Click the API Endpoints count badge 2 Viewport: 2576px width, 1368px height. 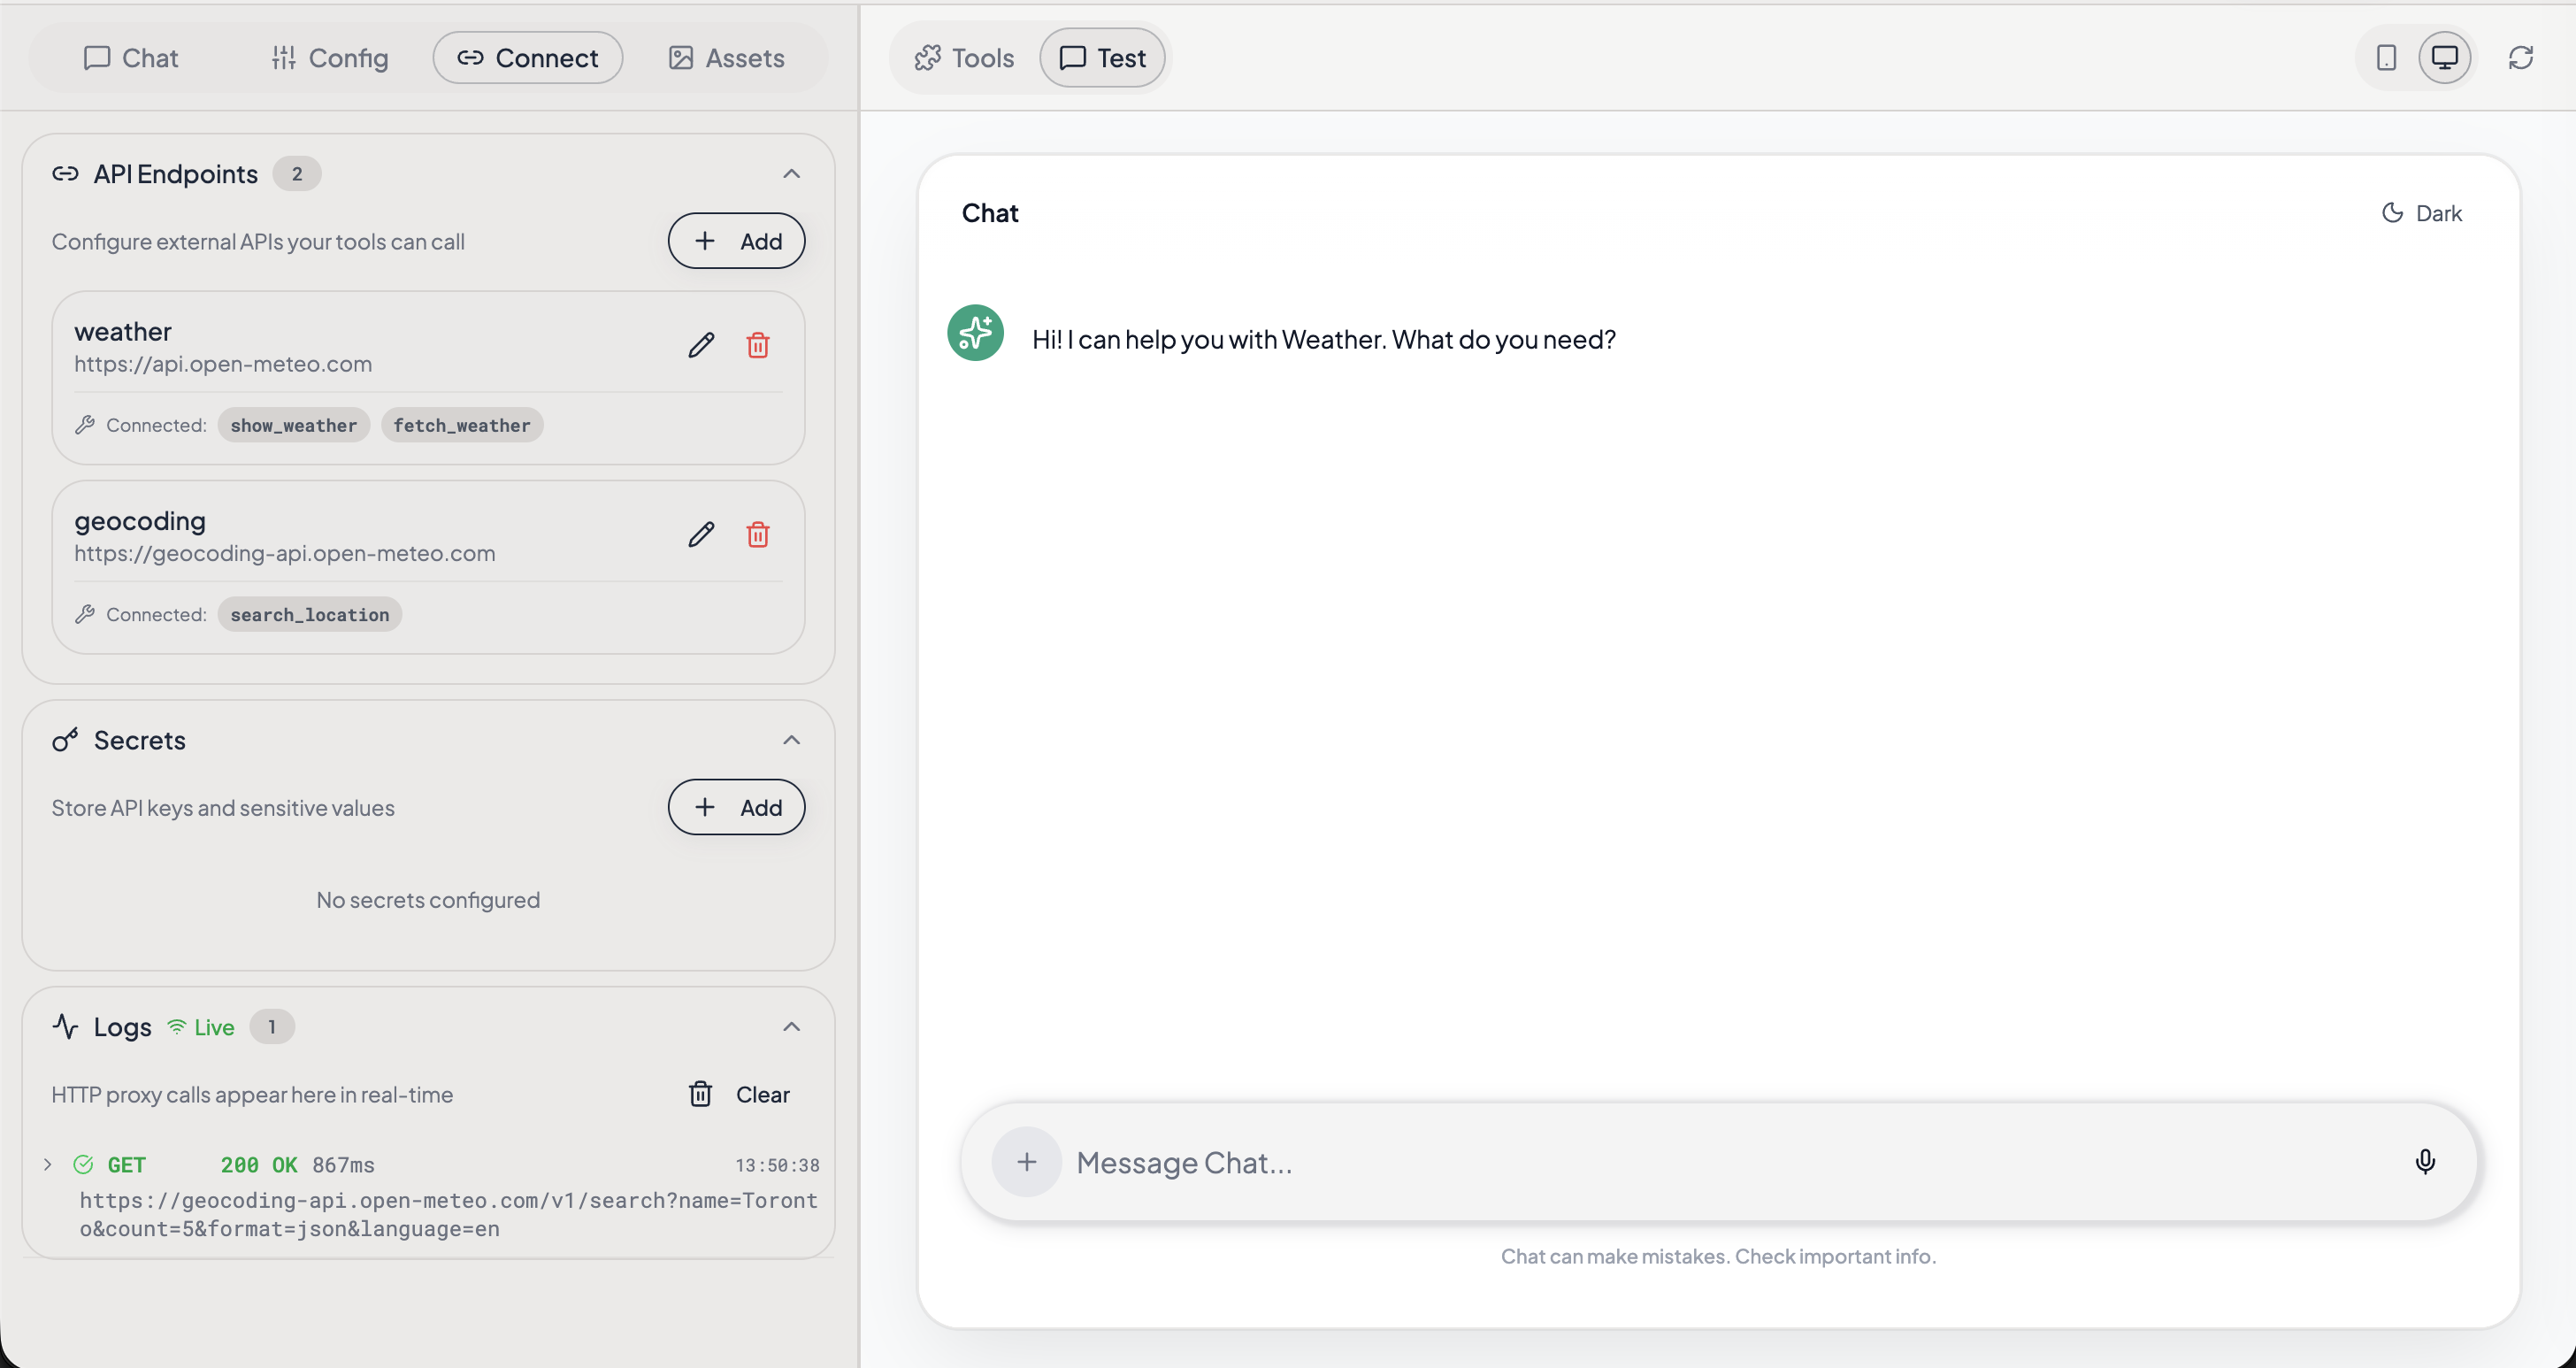(297, 174)
